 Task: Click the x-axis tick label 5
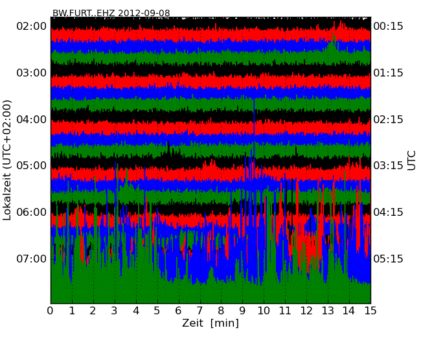pos(157,311)
